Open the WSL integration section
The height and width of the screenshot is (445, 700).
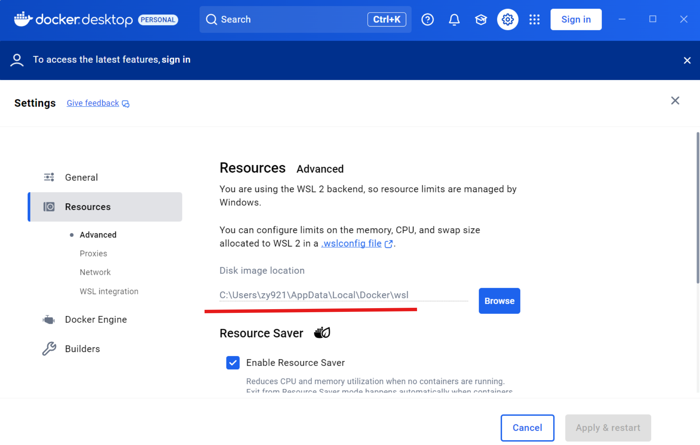[x=109, y=291]
